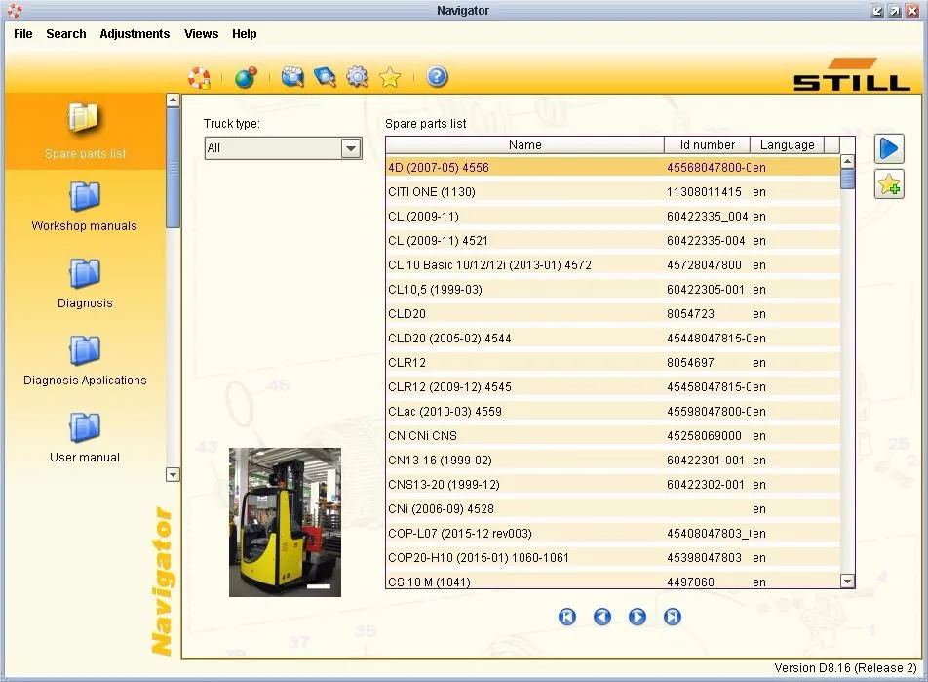Select row CLR12 with id 8054697
This screenshot has width=928, height=682.
pos(612,363)
